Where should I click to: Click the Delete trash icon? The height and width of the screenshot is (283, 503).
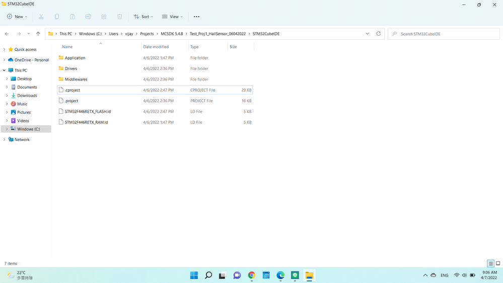(120, 17)
